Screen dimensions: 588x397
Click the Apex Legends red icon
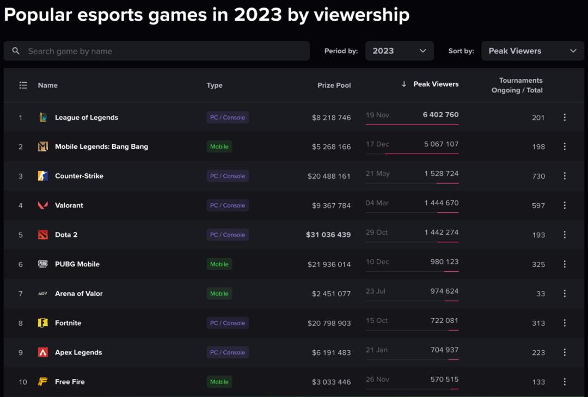[x=43, y=352]
